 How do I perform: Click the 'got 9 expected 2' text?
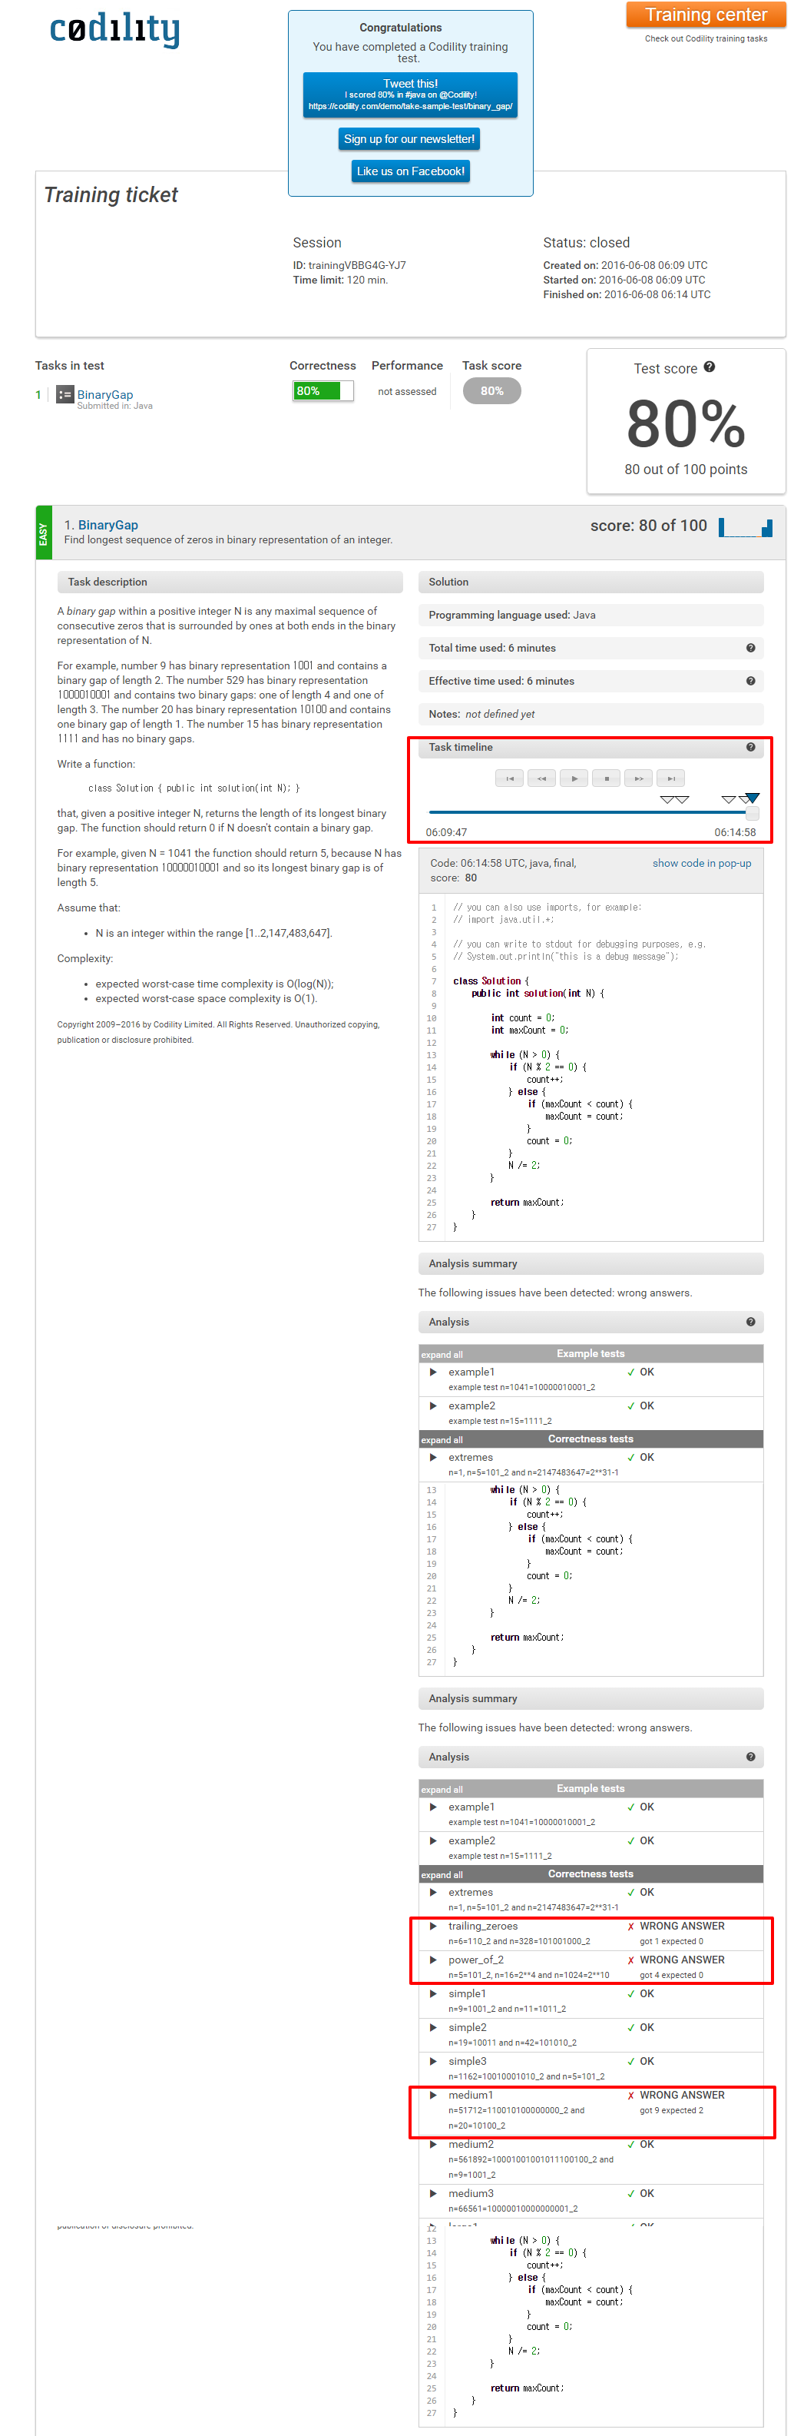point(671,2111)
